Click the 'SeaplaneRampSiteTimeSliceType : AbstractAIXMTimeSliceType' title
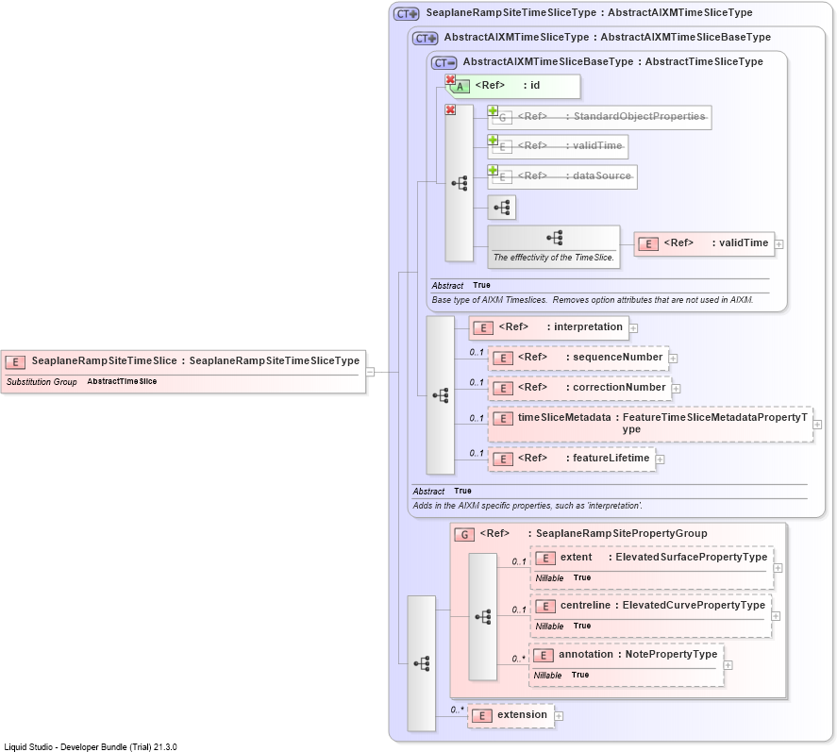 590,13
